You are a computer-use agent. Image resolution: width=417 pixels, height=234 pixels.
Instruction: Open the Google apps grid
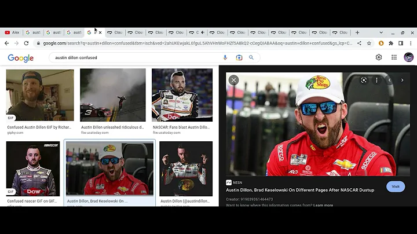tap(394, 57)
